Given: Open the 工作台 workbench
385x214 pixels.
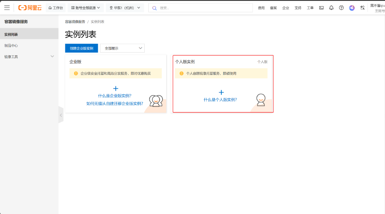Looking at the screenshot, I should pyautogui.click(x=56, y=8).
